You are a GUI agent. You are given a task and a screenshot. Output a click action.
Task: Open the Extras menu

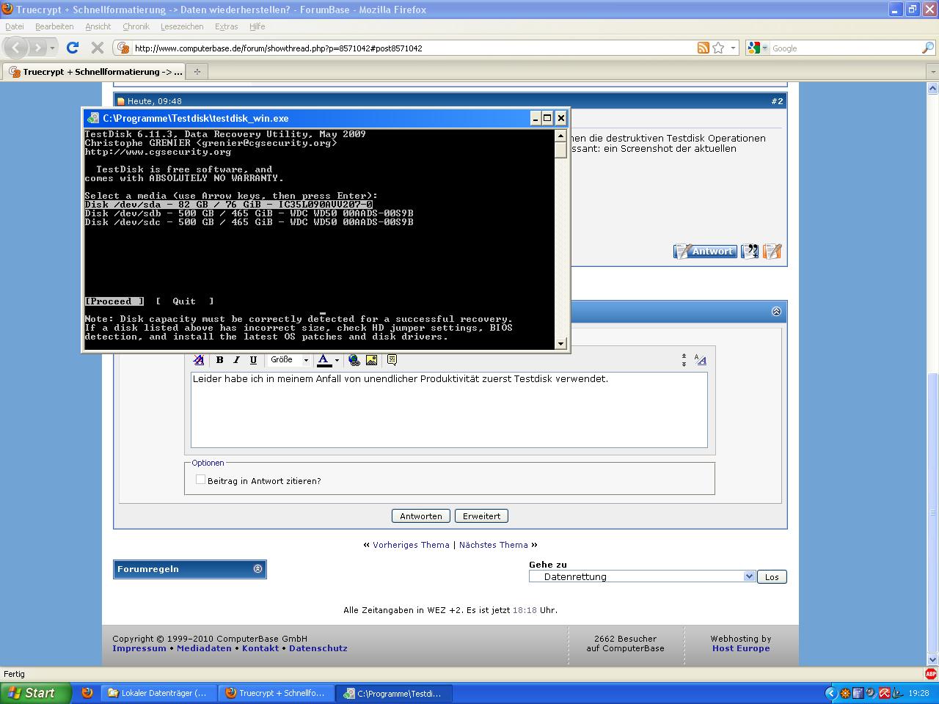[226, 26]
